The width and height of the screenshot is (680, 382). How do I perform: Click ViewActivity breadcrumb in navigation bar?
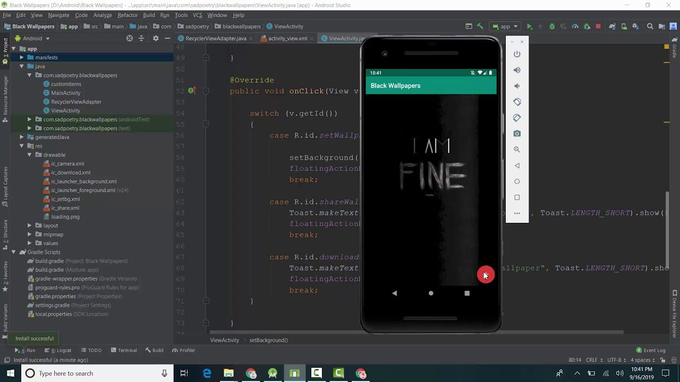click(x=285, y=26)
